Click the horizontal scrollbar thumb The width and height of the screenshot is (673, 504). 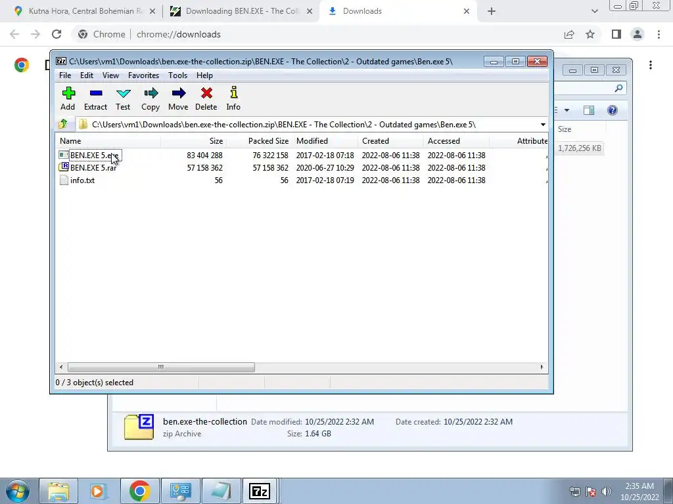coord(161,367)
